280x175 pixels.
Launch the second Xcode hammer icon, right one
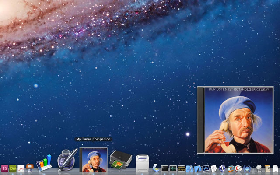[198, 168]
